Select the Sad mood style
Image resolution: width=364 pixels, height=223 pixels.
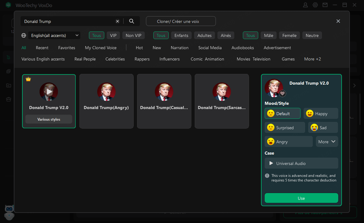[323, 128]
